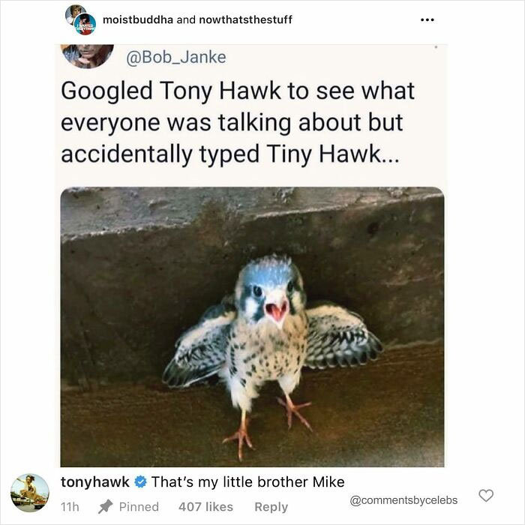
Task: Like Tony Hawk's comment with the heart
Action: click(x=486, y=495)
